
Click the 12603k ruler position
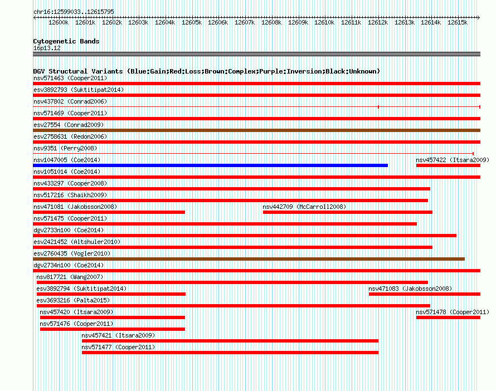138,22
